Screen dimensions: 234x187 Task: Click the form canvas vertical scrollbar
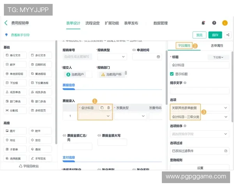(167, 78)
